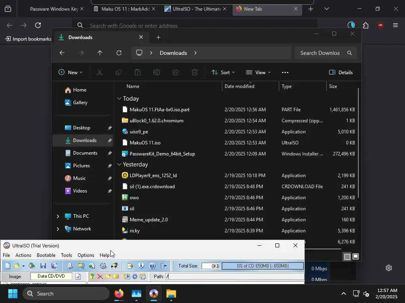Click the File Explorer taskbar icon

(x=171, y=294)
